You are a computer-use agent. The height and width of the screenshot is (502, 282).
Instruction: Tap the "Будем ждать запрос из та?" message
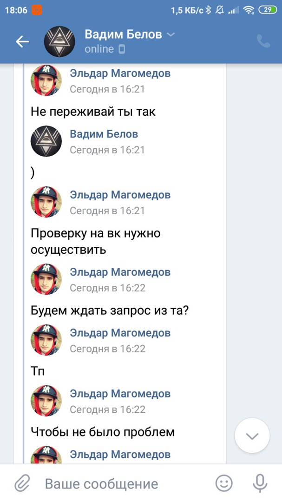coord(109,310)
